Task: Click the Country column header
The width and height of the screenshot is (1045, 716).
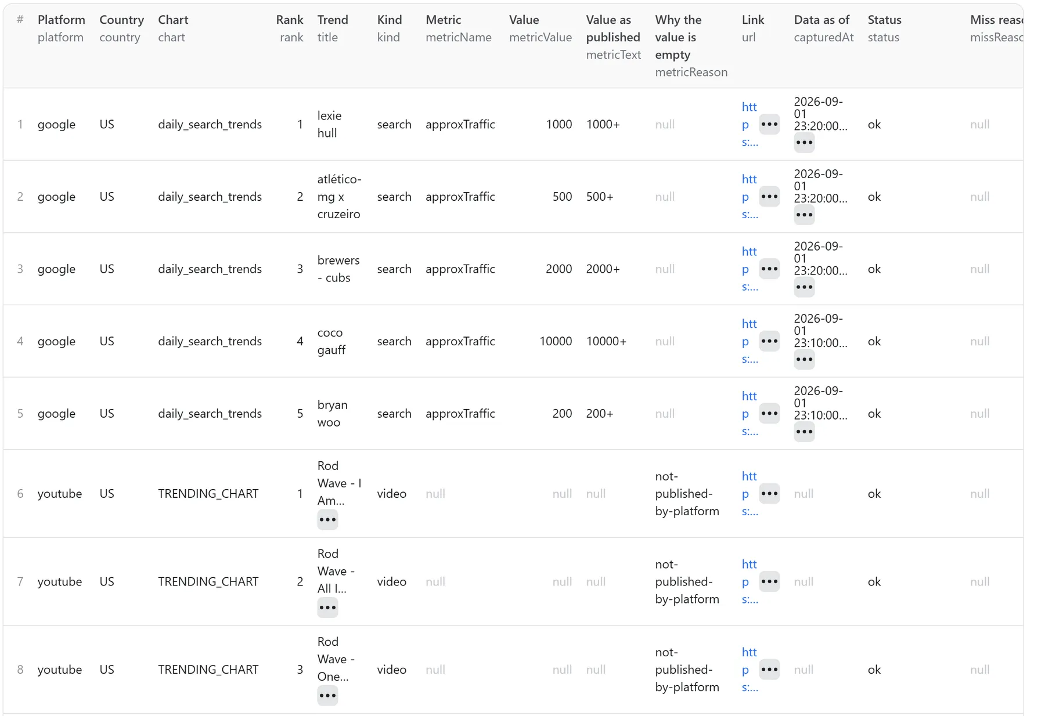Action: (121, 28)
